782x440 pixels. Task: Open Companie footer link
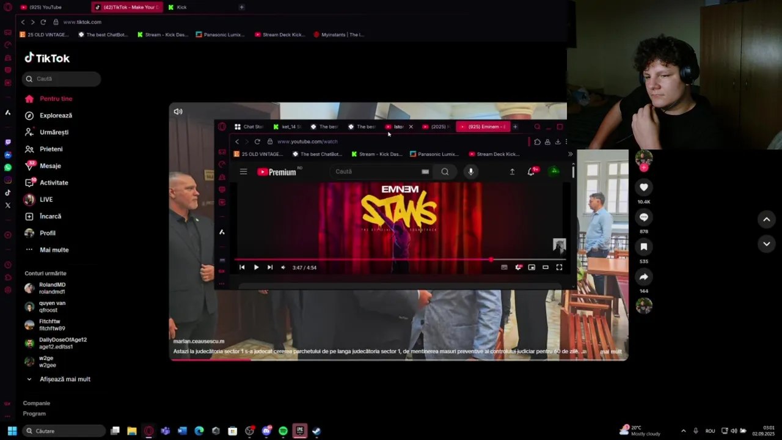[x=37, y=403]
